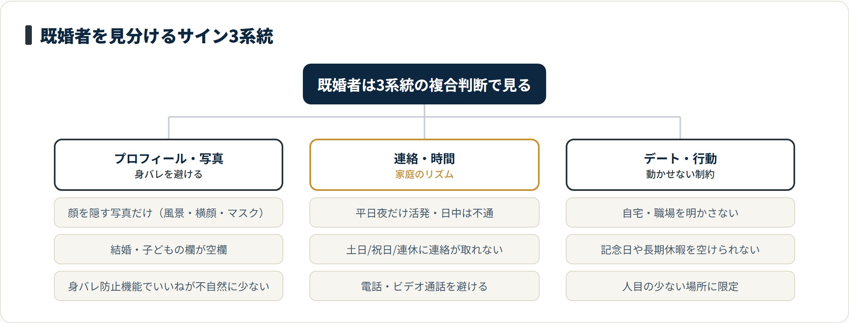The height and width of the screenshot is (323, 849).
Task: Click 平日夜だけ活発・日中は不通 item
Action: click(x=424, y=212)
